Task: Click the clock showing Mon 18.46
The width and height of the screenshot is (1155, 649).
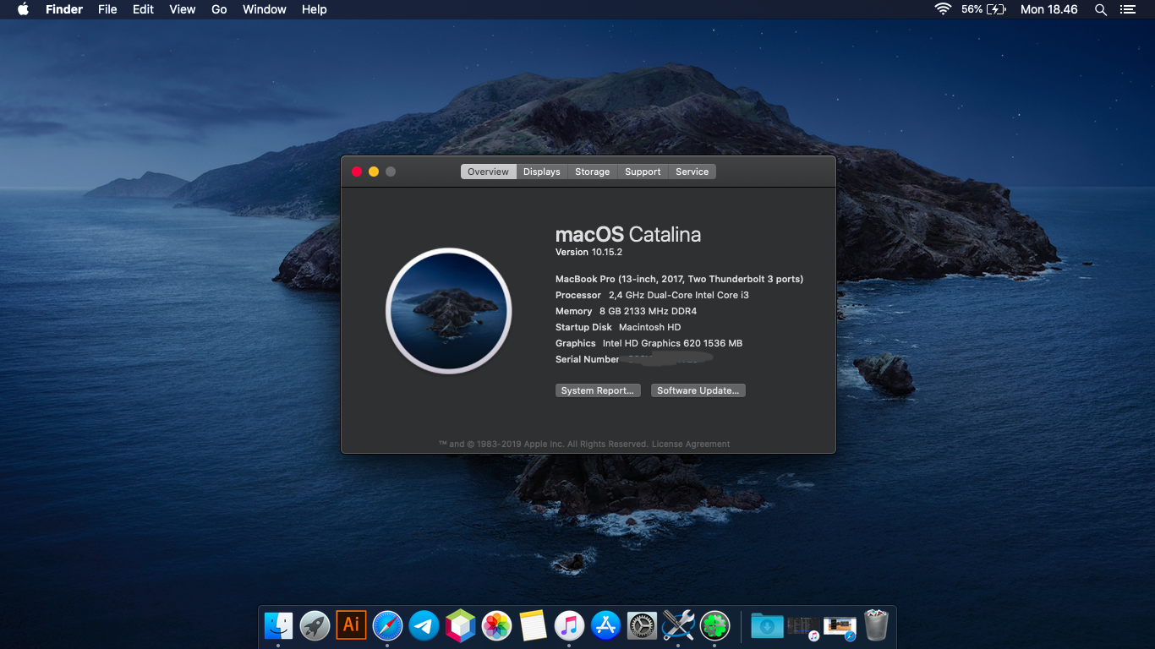Action: (1049, 9)
